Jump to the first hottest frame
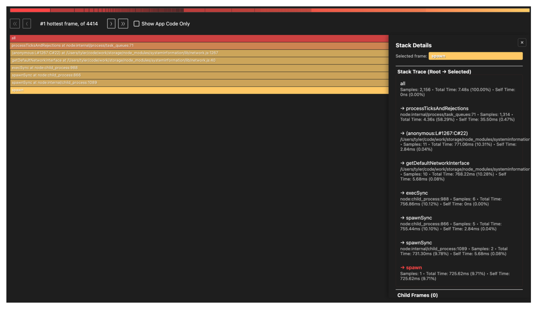This screenshot has width=537, height=309. [x=15, y=24]
